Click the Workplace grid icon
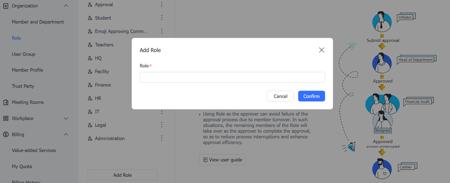This screenshot has height=183, width=450. (x=6, y=118)
